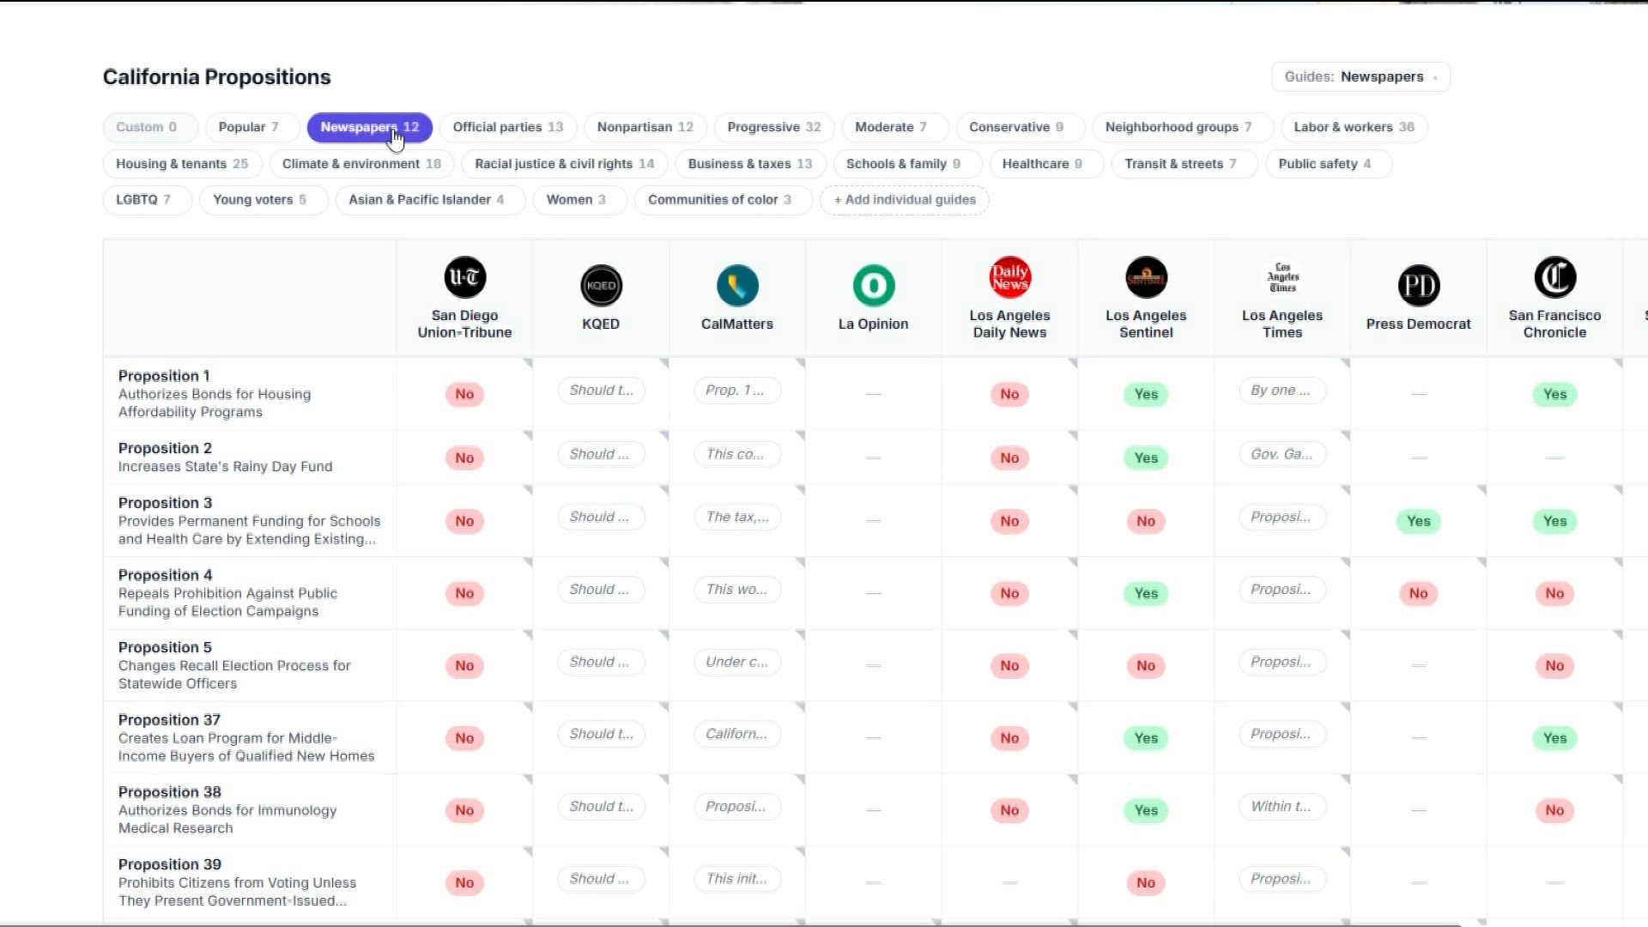Show Communities of color guides
Viewport: 1648px width, 927px height.
click(724, 200)
